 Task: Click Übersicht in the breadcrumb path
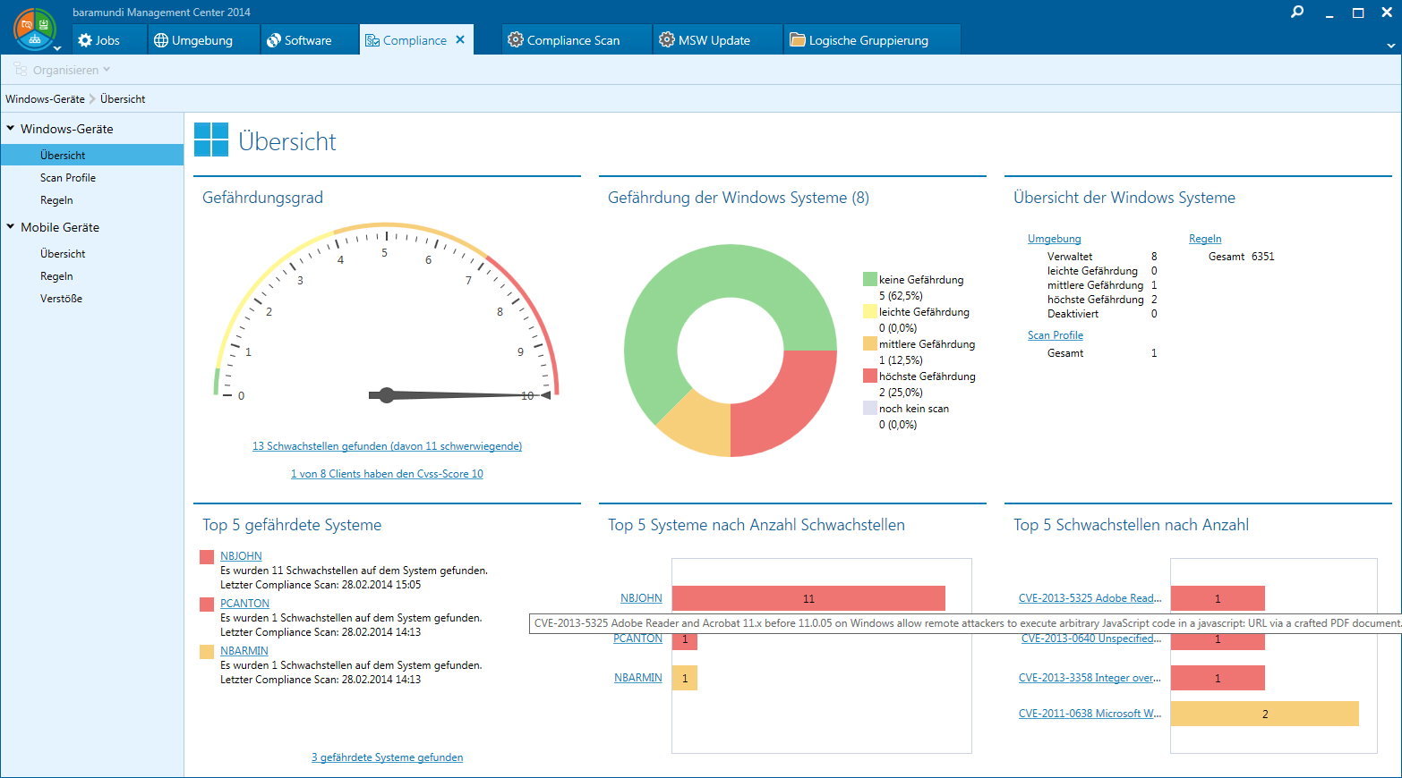[123, 99]
